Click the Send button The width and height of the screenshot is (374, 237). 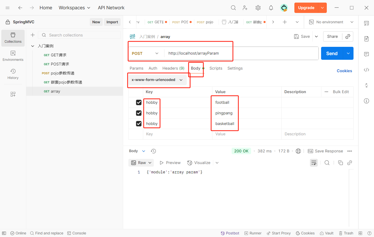[x=332, y=53]
